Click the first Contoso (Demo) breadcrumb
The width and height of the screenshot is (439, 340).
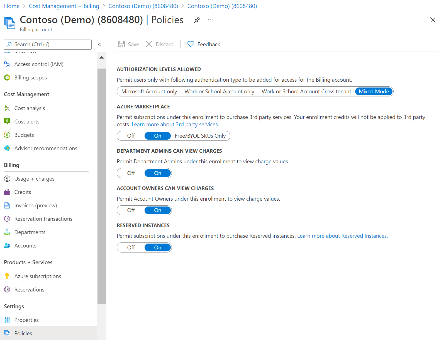pos(143,6)
